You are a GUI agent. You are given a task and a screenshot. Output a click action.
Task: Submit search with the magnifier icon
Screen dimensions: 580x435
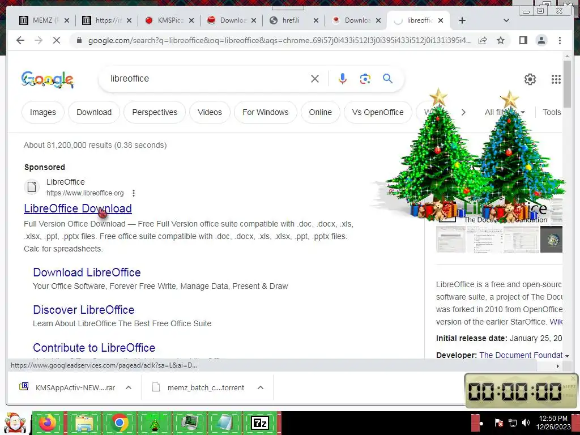[x=387, y=78]
